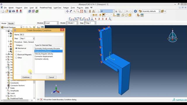Expand the BCs (1) tree node
Image resolution: width=187 pixels, height=105 pixels.
point(6,96)
